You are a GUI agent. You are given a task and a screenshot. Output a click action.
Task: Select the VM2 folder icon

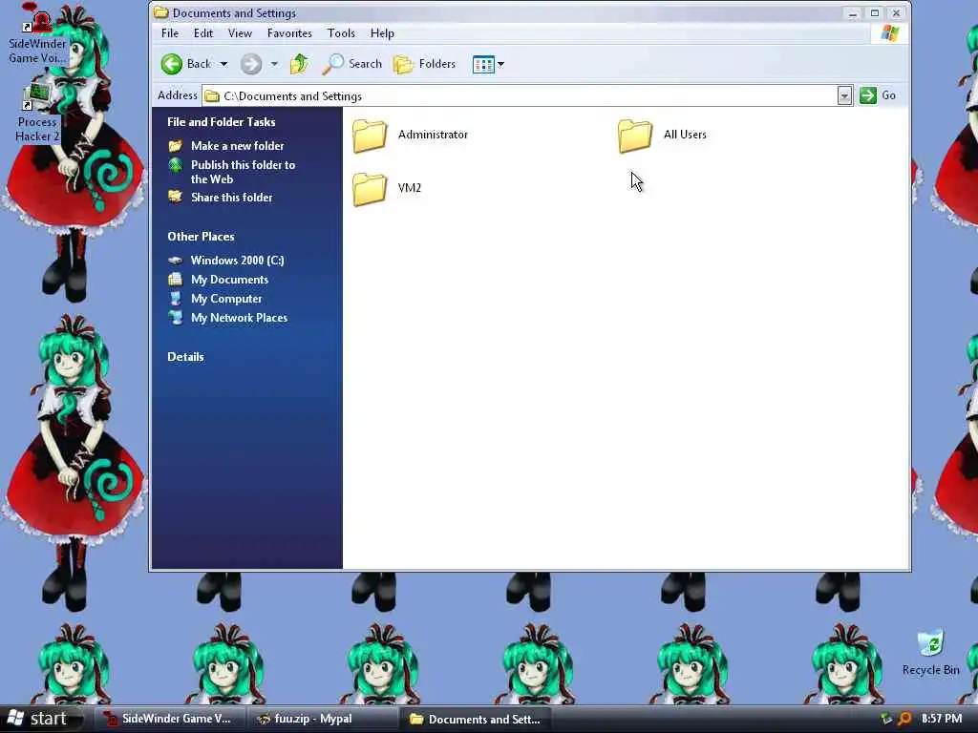[x=370, y=188]
